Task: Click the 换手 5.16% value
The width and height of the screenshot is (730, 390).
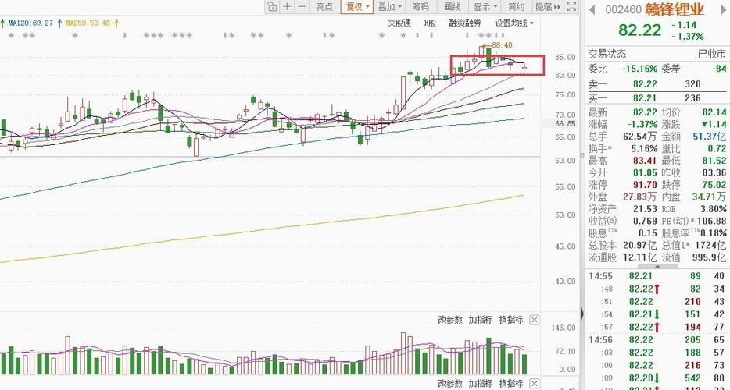Action: (645, 149)
